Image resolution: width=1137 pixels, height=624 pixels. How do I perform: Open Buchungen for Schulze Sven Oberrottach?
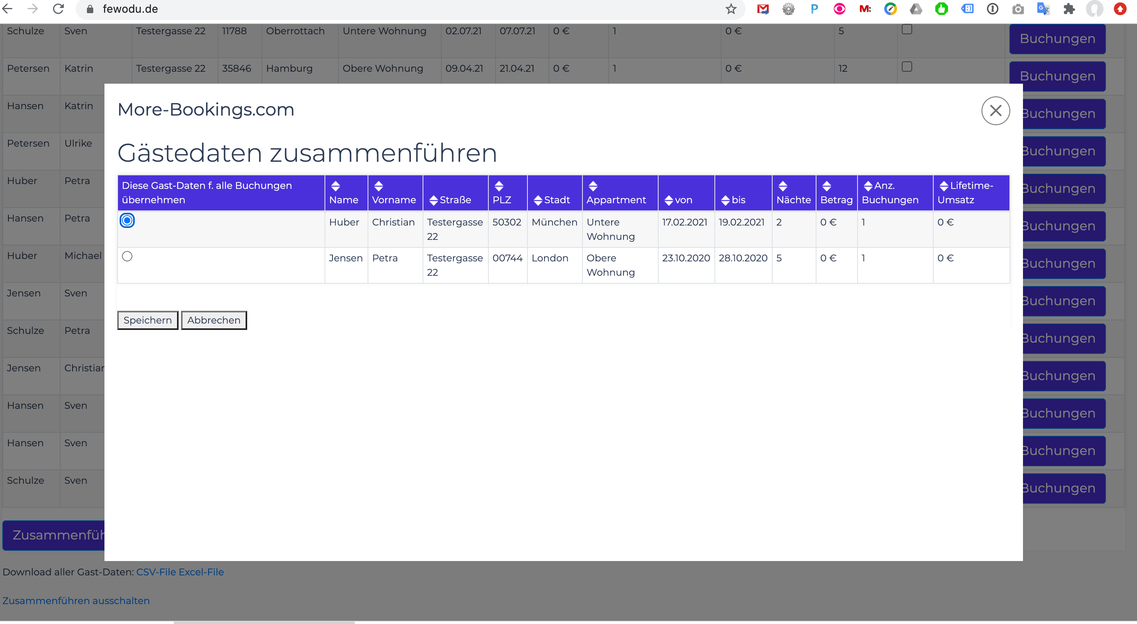(x=1057, y=39)
